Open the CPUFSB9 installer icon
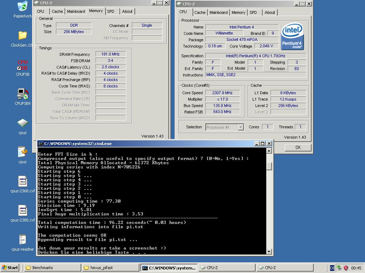 tap(22, 94)
